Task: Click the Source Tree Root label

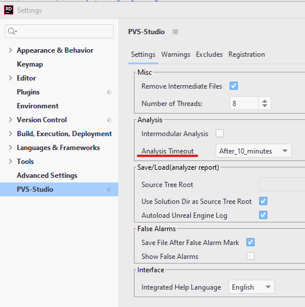Action: (167, 185)
